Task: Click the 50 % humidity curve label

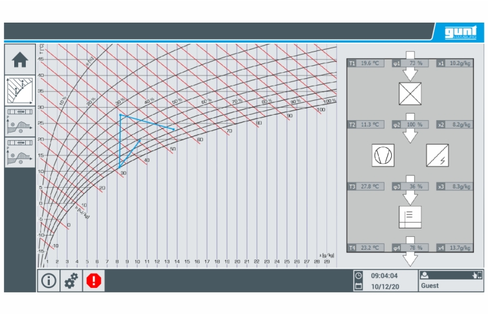Action: tap(176, 101)
